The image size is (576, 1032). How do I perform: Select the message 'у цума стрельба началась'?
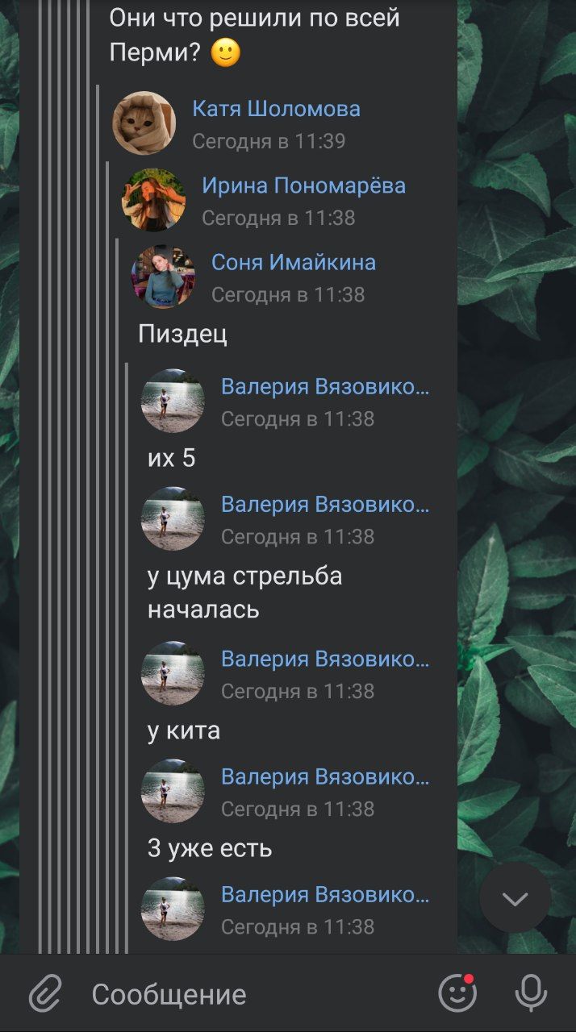tap(244, 593)
